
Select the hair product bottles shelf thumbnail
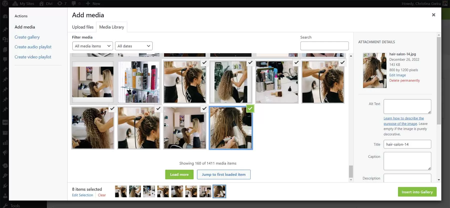coord(139,82)
